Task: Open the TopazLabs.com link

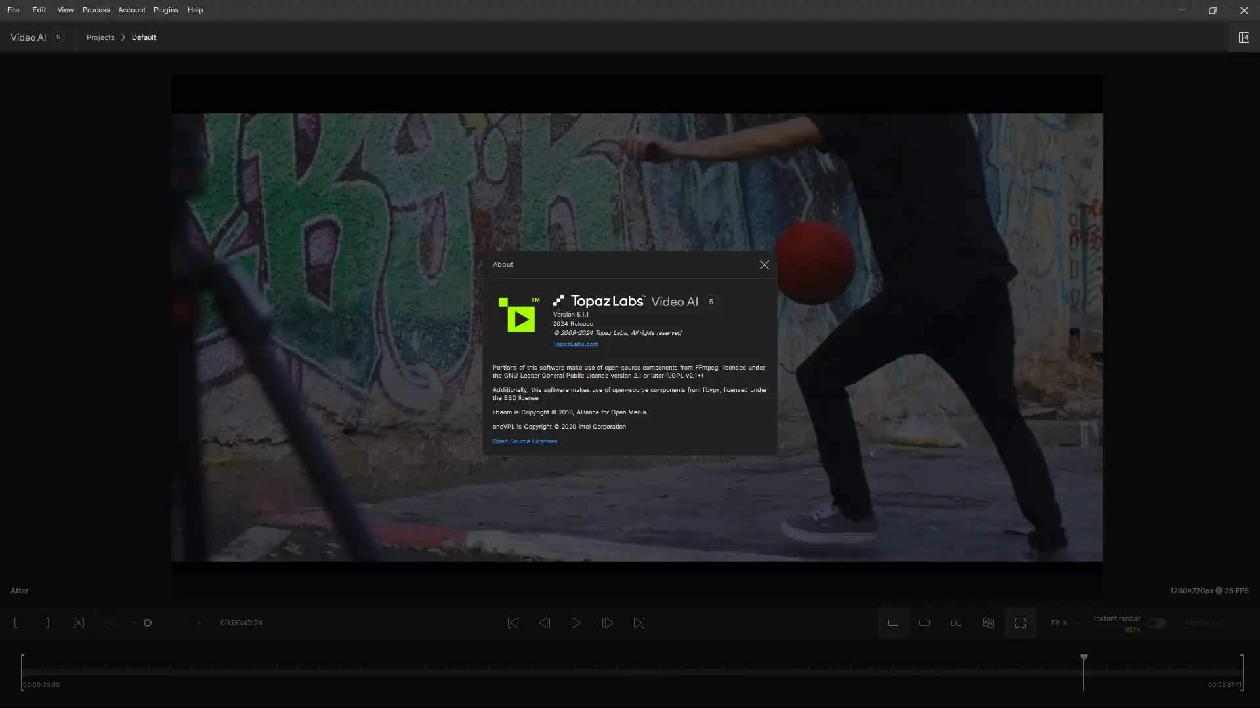Action: [575, 344]
